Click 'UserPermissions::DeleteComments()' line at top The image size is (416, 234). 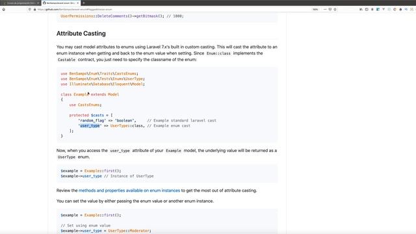(x=122, y=16)
